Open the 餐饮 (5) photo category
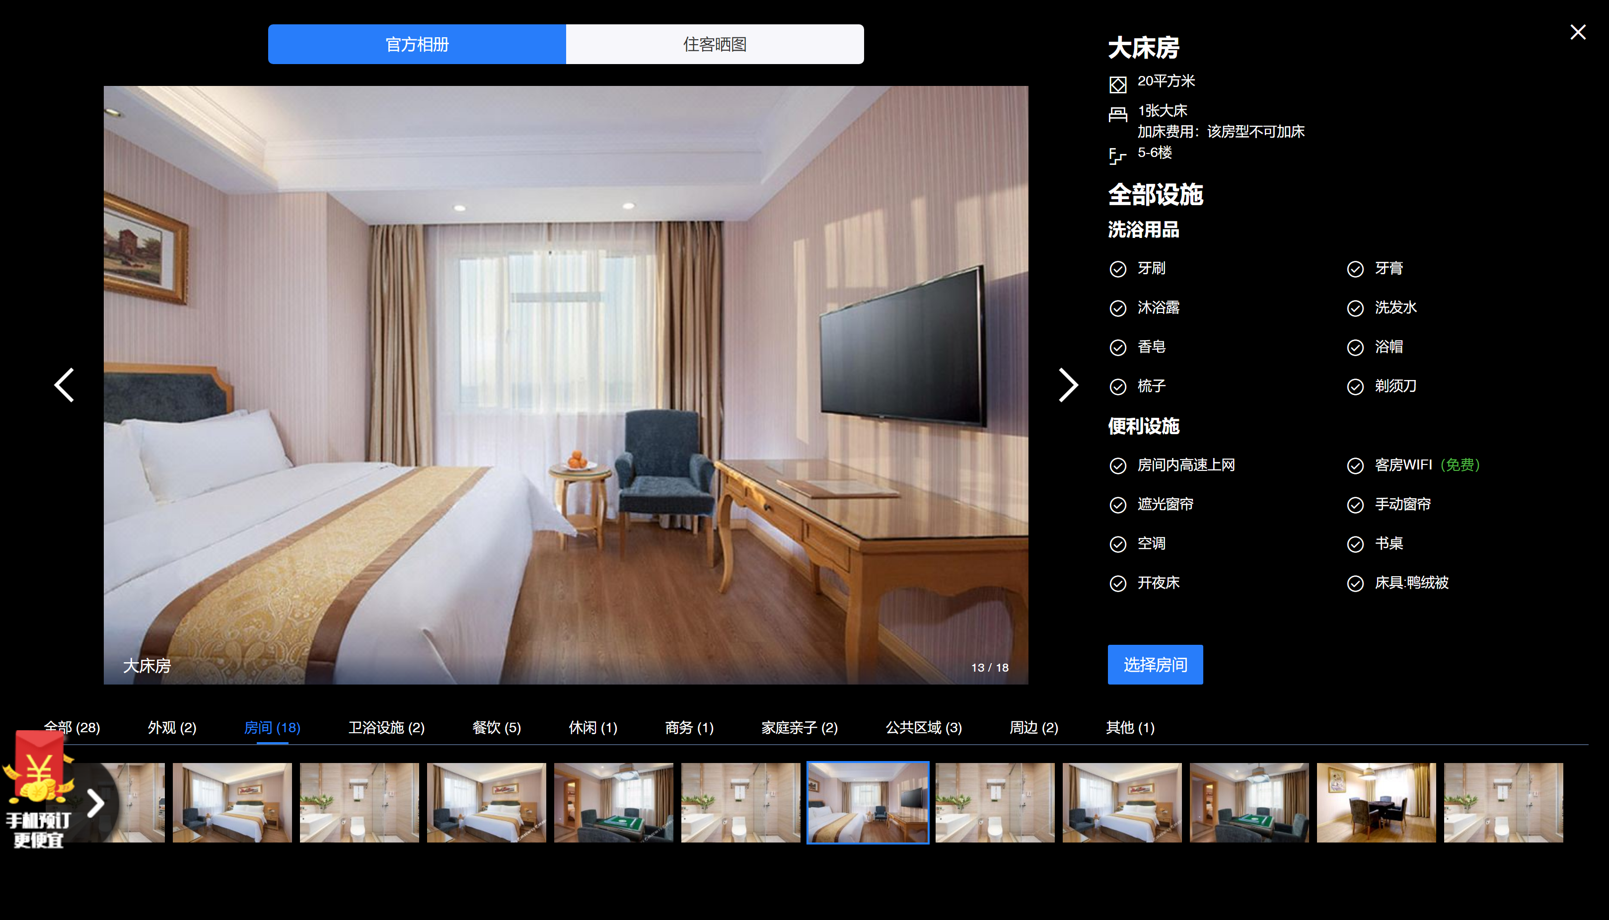This screenshot has height=920, width=1609. [x=496, y=727]
